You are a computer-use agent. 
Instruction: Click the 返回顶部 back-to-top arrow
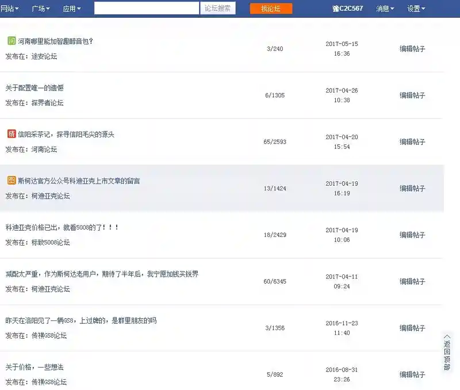tap(447, 351)
